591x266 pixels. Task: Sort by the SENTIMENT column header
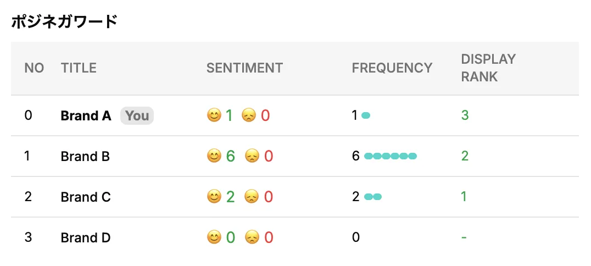[x=244, y=68]
